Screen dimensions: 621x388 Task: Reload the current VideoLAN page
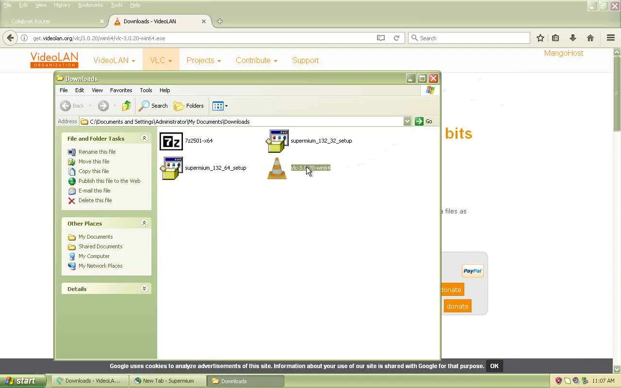pyautogui.click(x=396, y=38)
